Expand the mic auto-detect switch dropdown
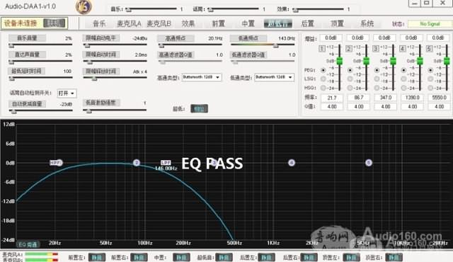This screenshot has height=262, width=453. (67, 93)
